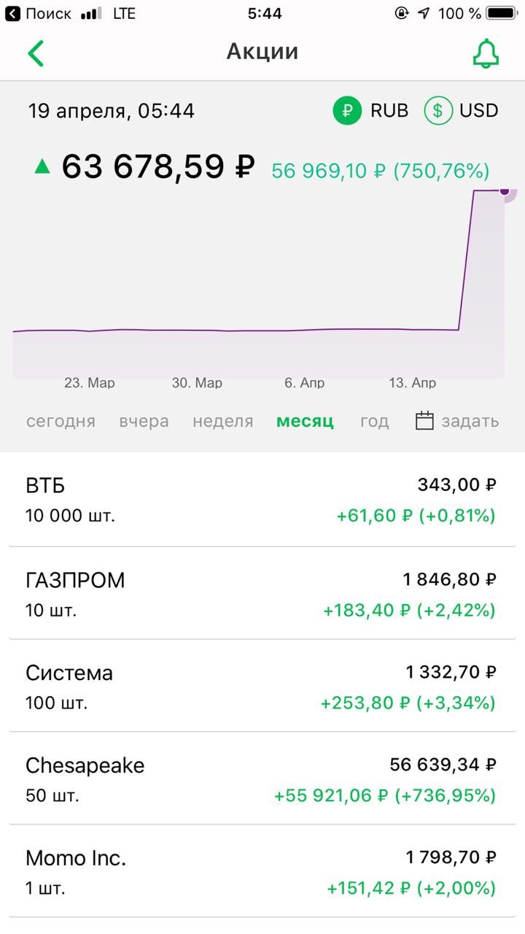This screenshot has height=934, width=525.
Task: Open notifications via the bell icon
Action: [486, 53]
